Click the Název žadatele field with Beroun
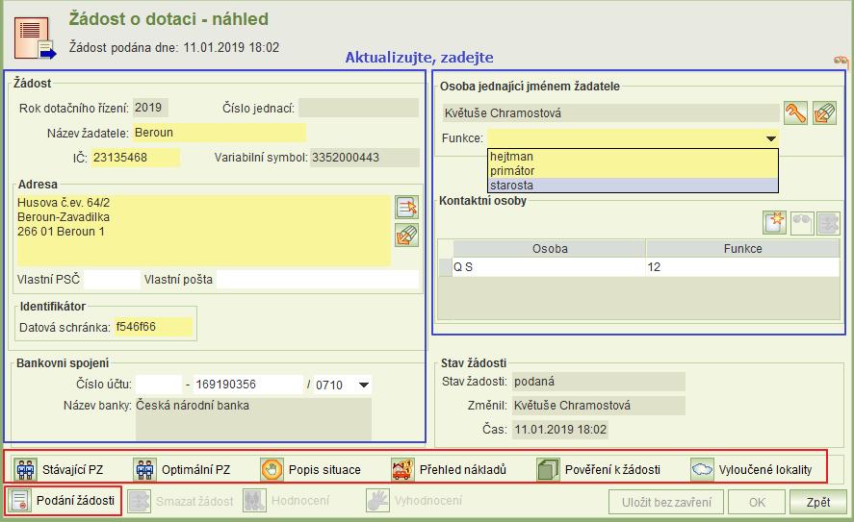Screen dimensions: 854x522 coord(219,133)
